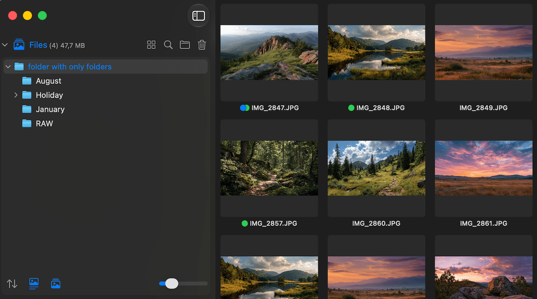Click the stacked images icon at bottom
This screenshot has width=537, height=299.
(x=56, y=284)
